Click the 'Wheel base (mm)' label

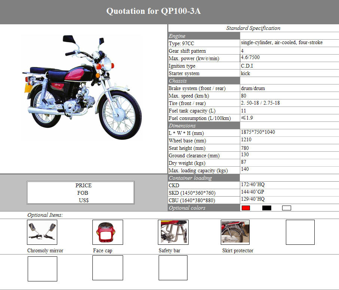click(187, 141)
